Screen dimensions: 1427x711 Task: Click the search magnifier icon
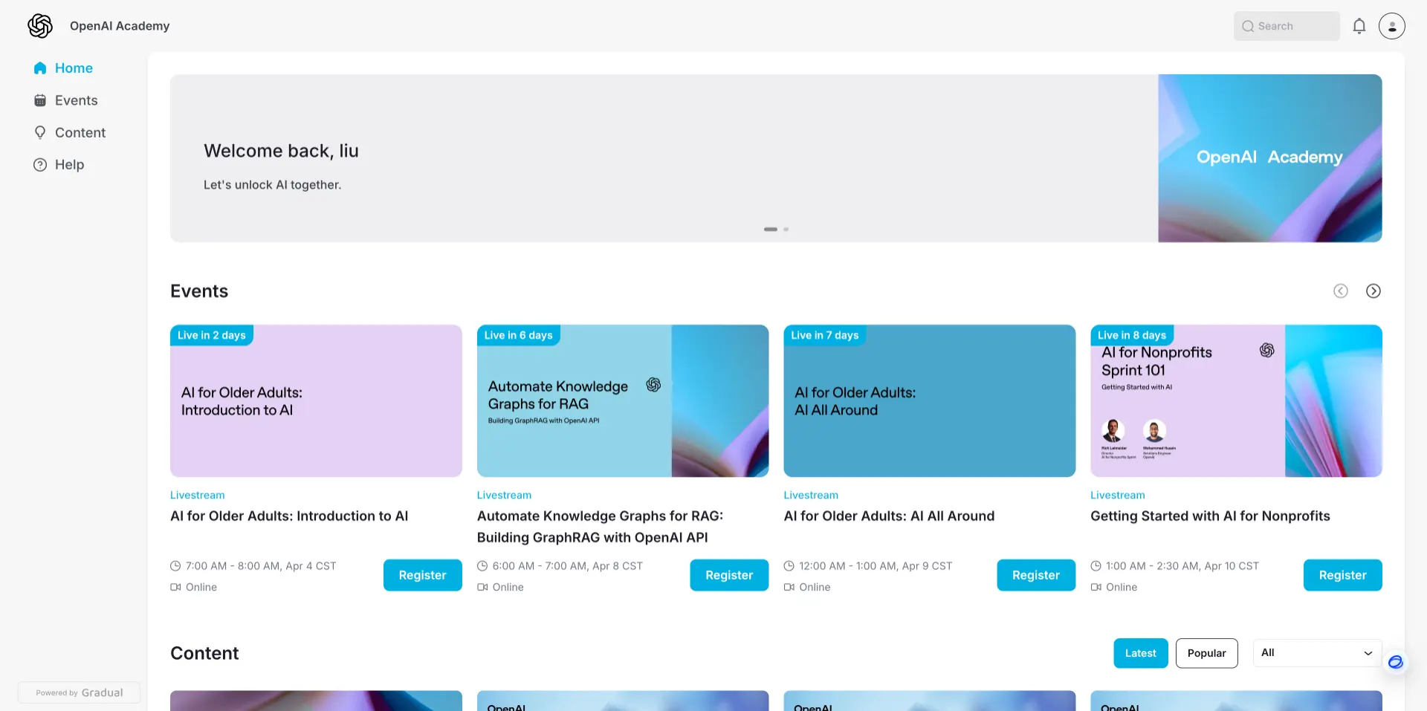(x=1248, y=26)
